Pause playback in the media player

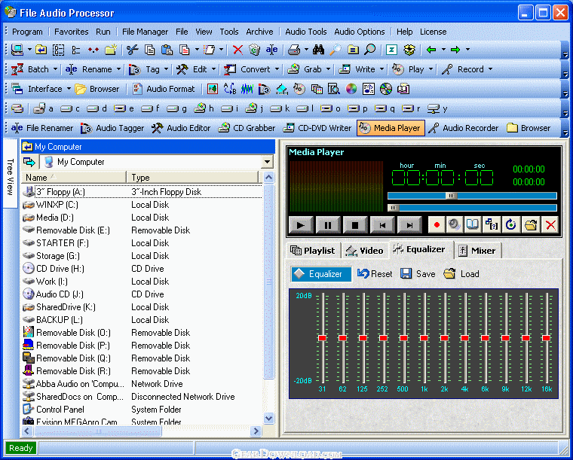point(328,224)
